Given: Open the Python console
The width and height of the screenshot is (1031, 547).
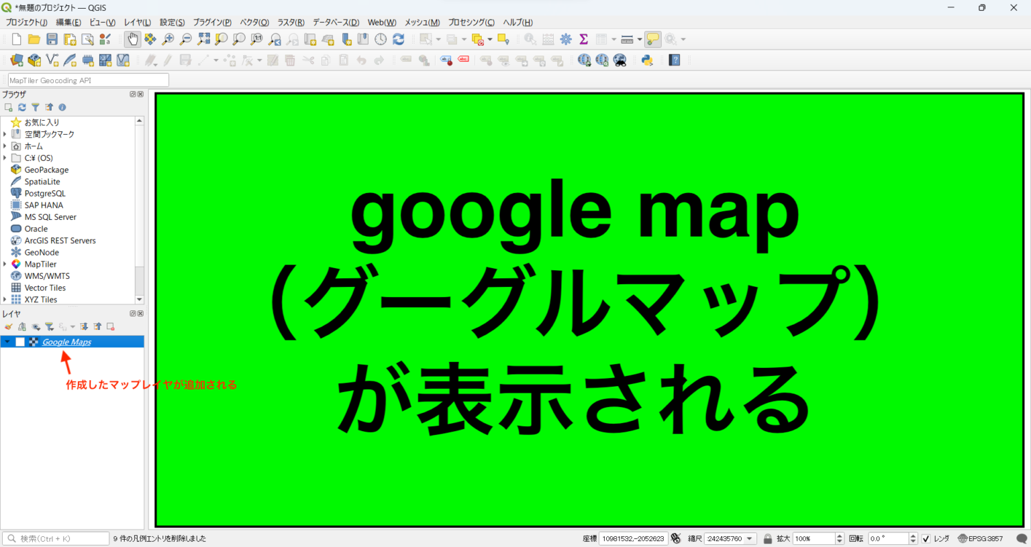Looking at the screenshot, I should coord(647,60).
